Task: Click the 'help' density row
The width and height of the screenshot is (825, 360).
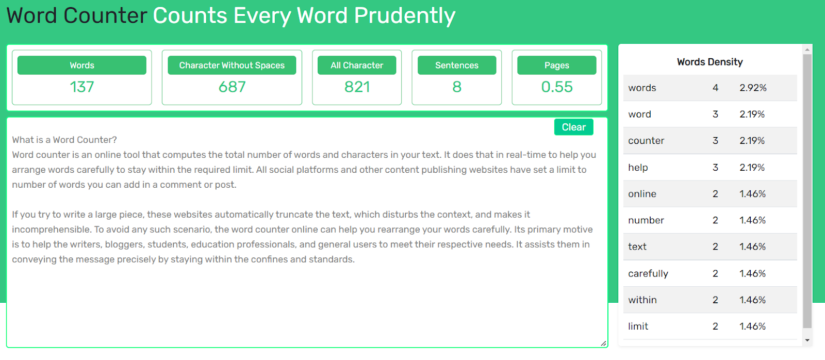Action: 710,167
